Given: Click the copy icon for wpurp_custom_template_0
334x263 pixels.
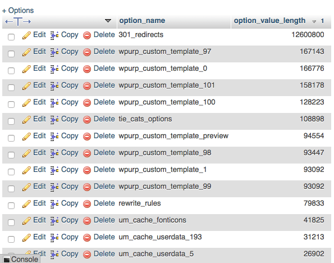Looking at the screenshot, I should tap(54, 69).
